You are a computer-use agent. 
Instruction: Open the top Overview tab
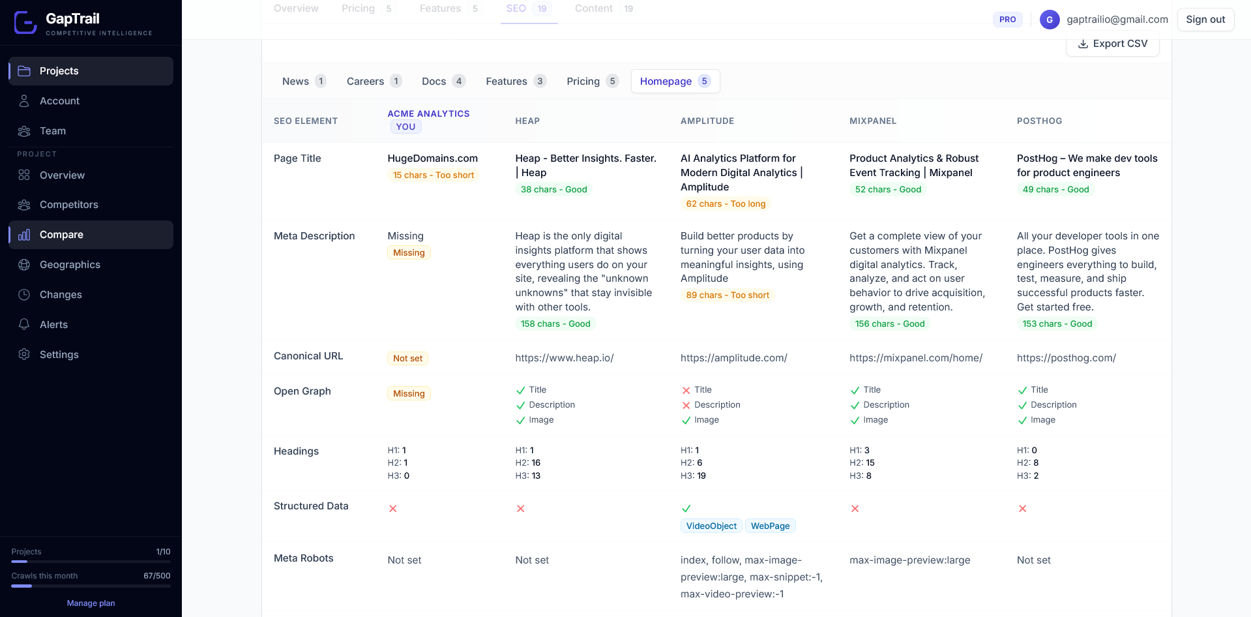pyautogui.click(x=296, y=8)
